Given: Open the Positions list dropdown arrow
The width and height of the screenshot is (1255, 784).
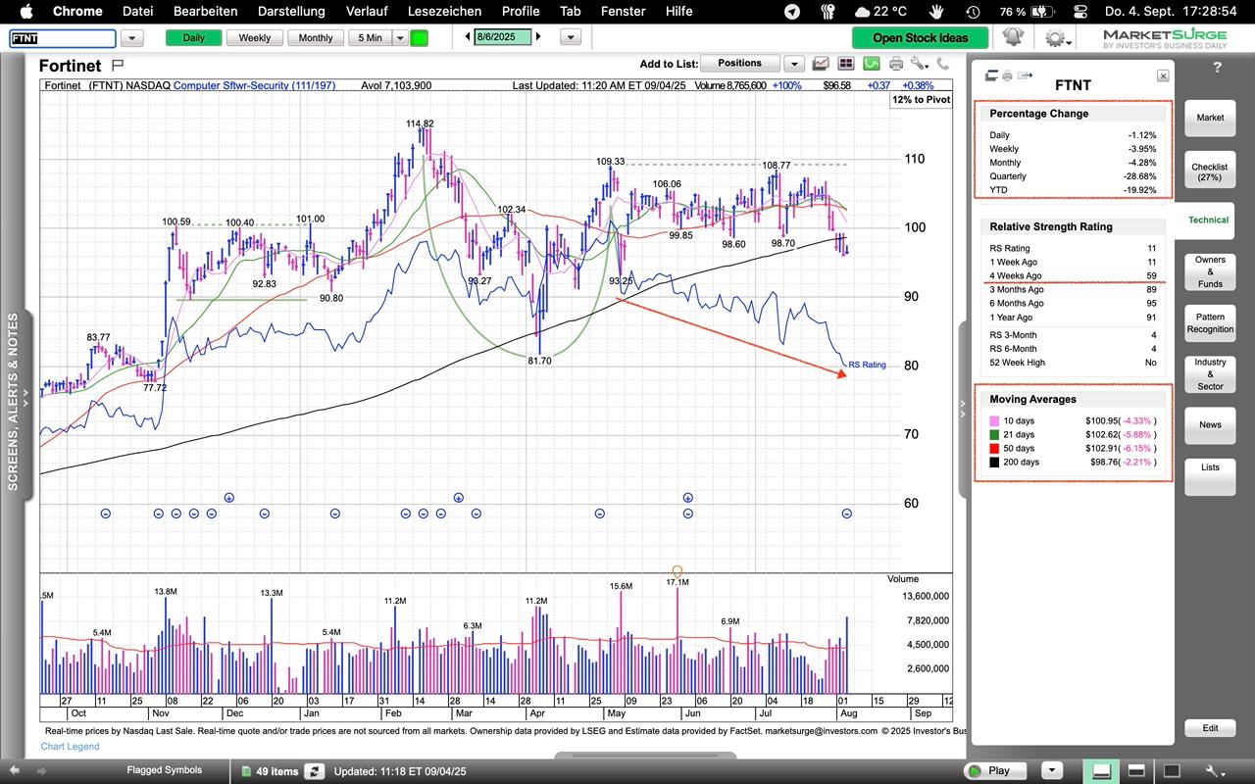Looking at the screenshot, I should (x=793, y=64).
